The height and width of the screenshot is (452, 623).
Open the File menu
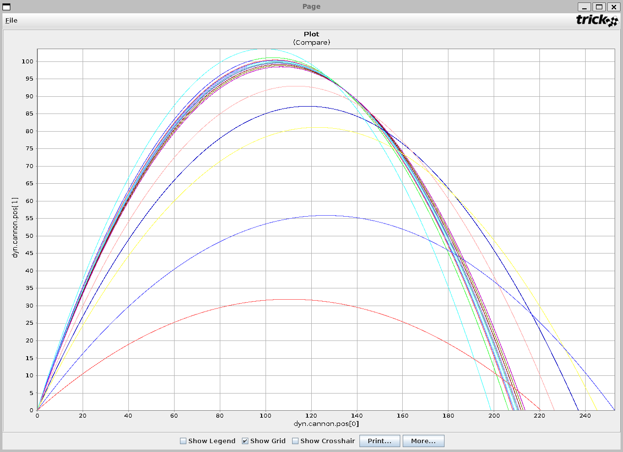[x=11, y=20]
